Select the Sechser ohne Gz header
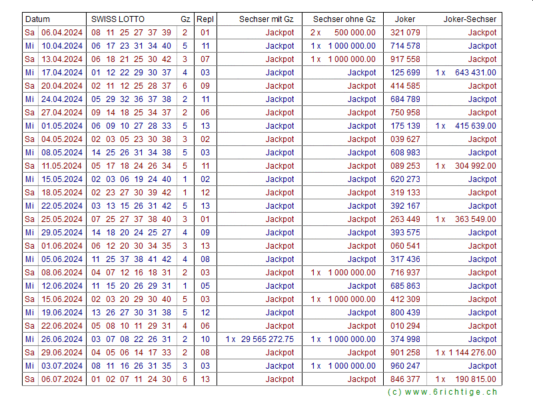The width and height of the screenshot is (533, 400). [x=344, y=19]
